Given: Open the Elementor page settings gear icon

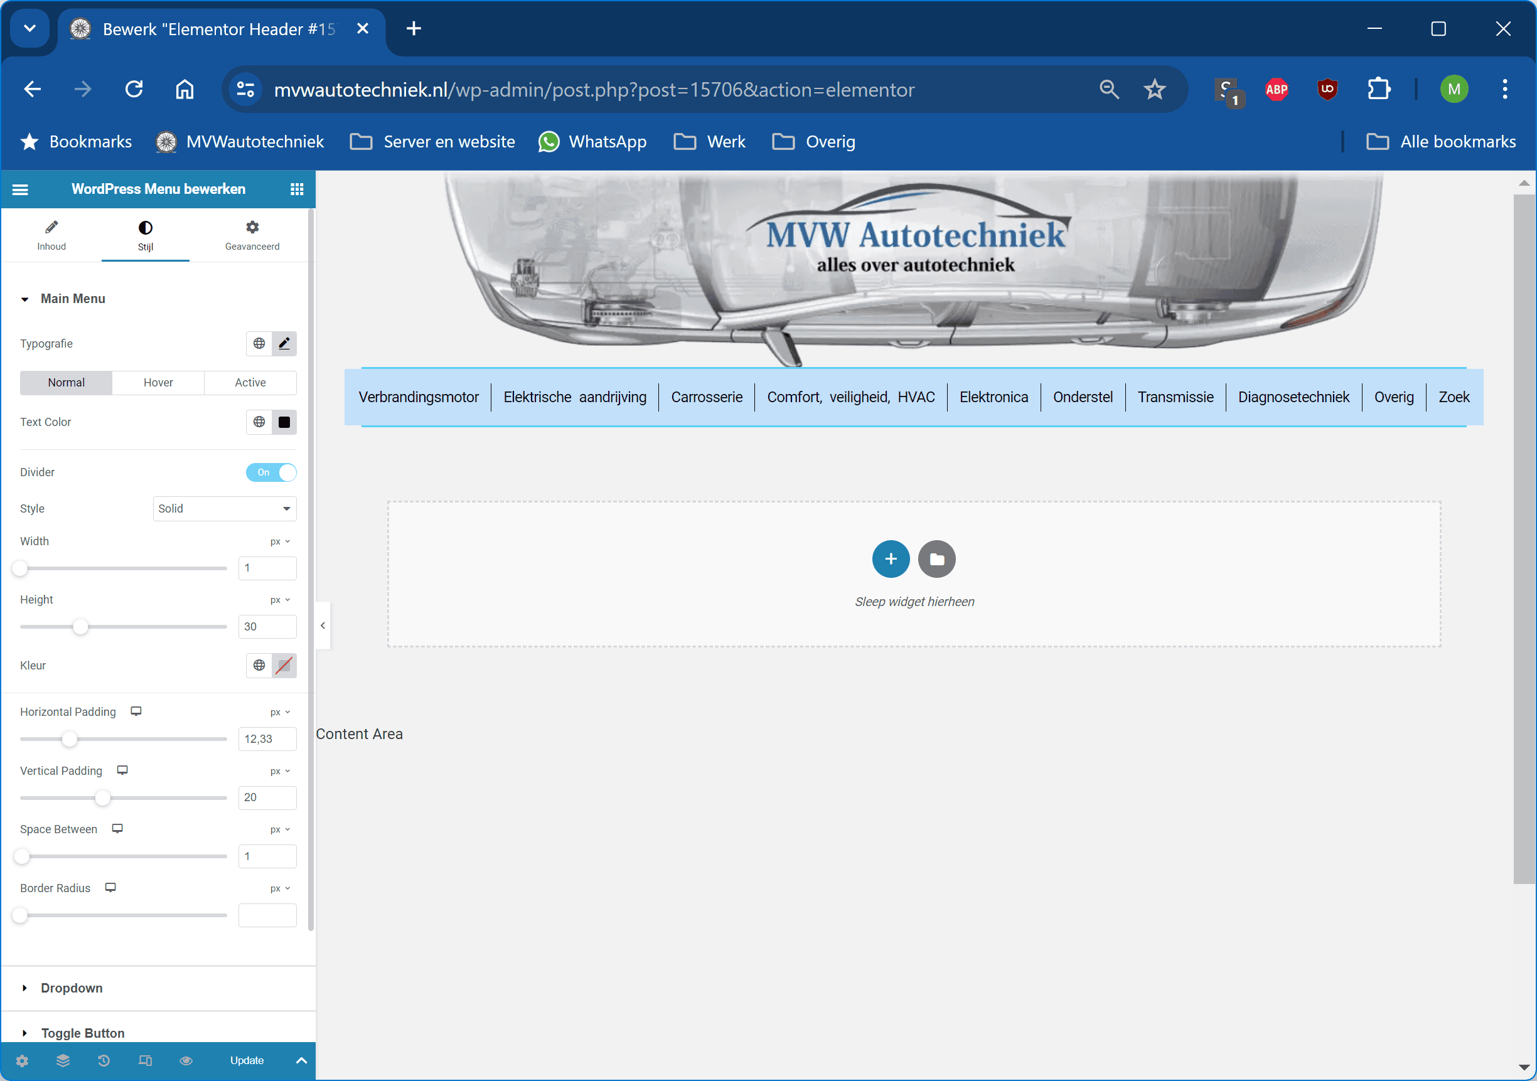Looking at the screenshot, I should [x=21, y=1060].
